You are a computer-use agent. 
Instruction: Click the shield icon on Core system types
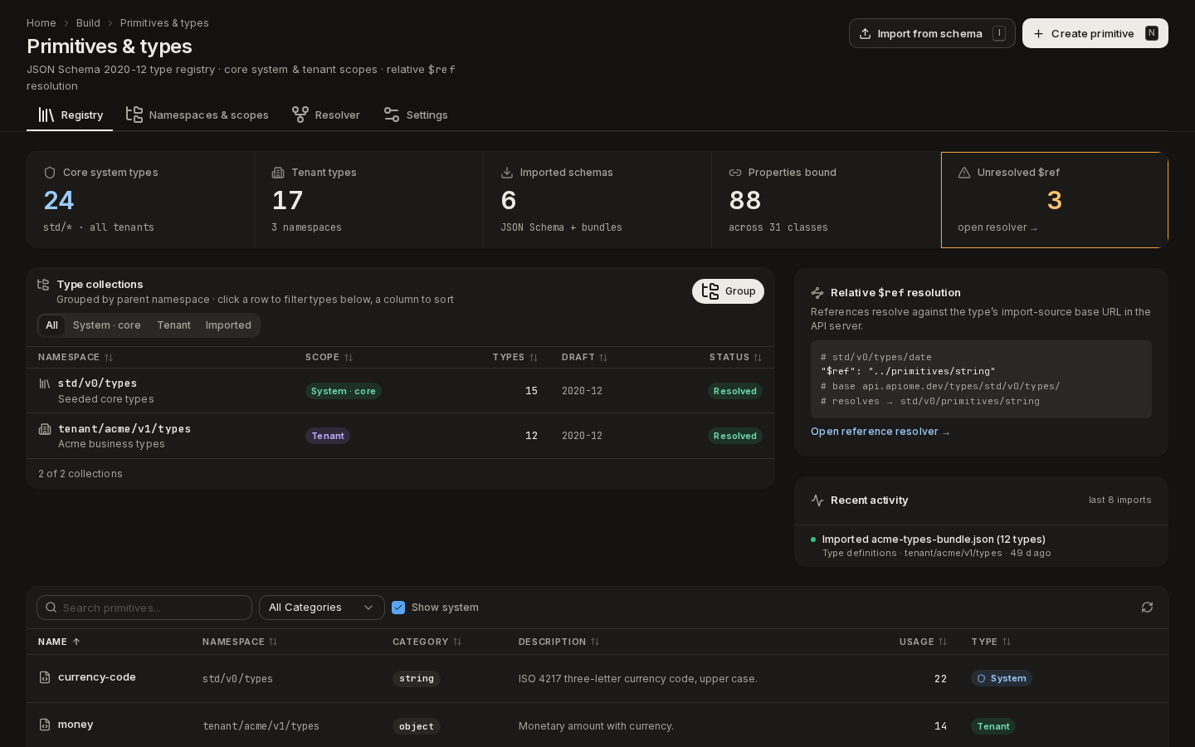click(50, 173)
